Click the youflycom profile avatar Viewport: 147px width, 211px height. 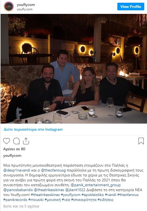click(9, 6)
